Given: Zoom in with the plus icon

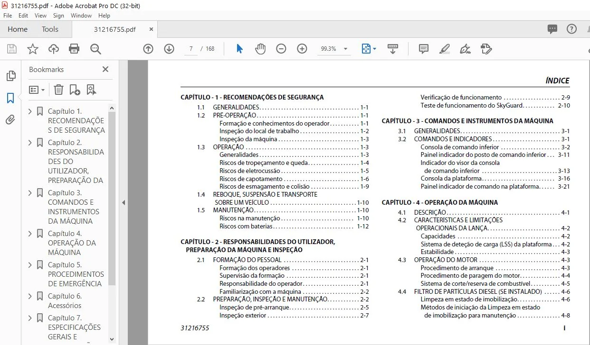Looking at the screenshot, I should click(x=302, y=49).
